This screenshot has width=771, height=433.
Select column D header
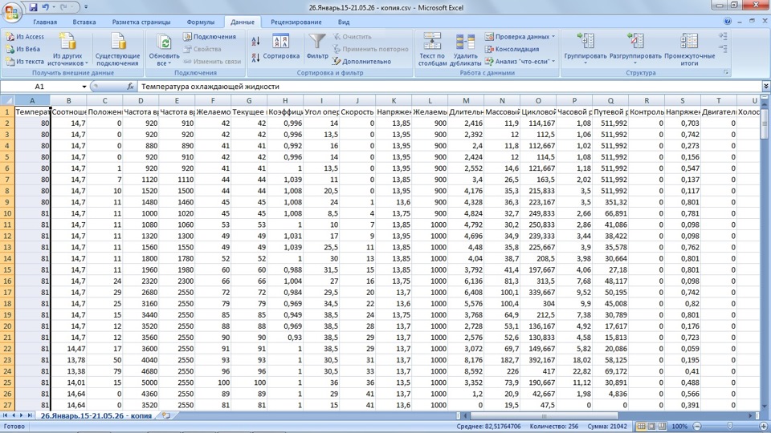click(x=141, y=101)
